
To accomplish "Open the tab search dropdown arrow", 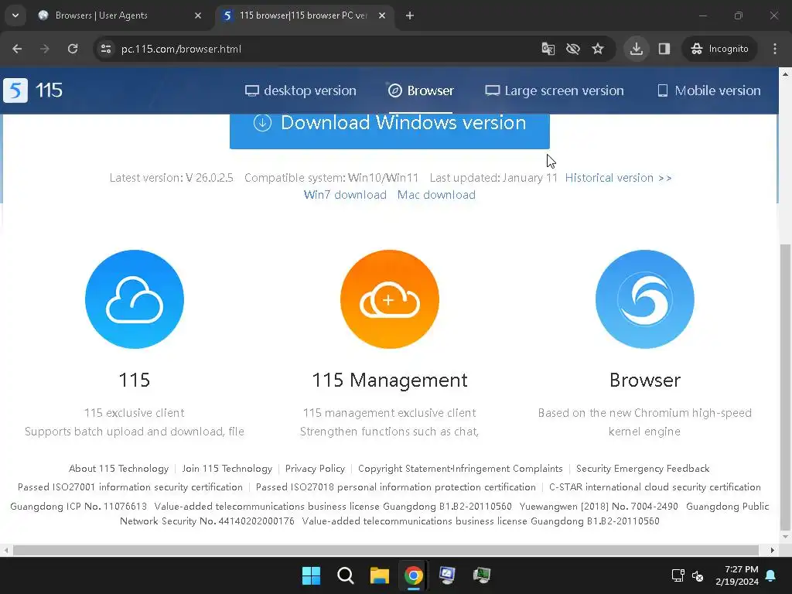I will pyautogui.click(x=15, y=15).
